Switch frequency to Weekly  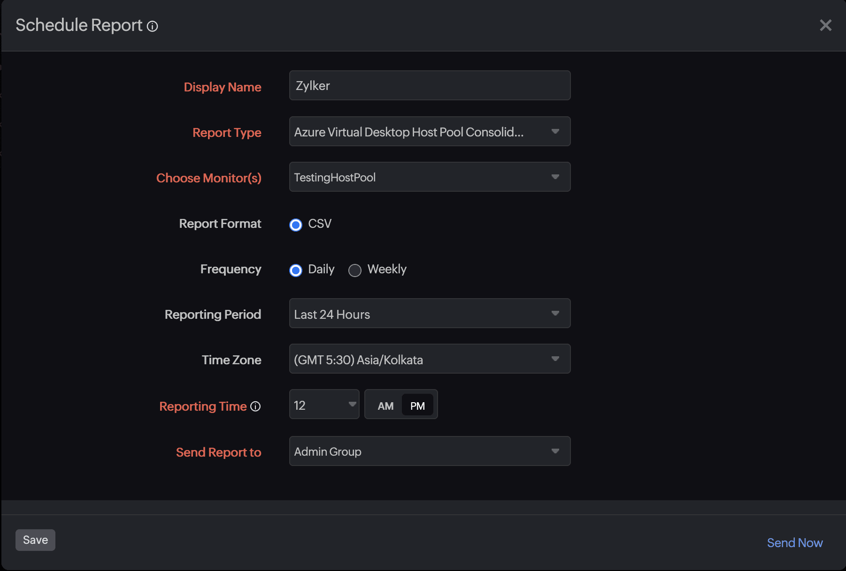pos(355,270)
